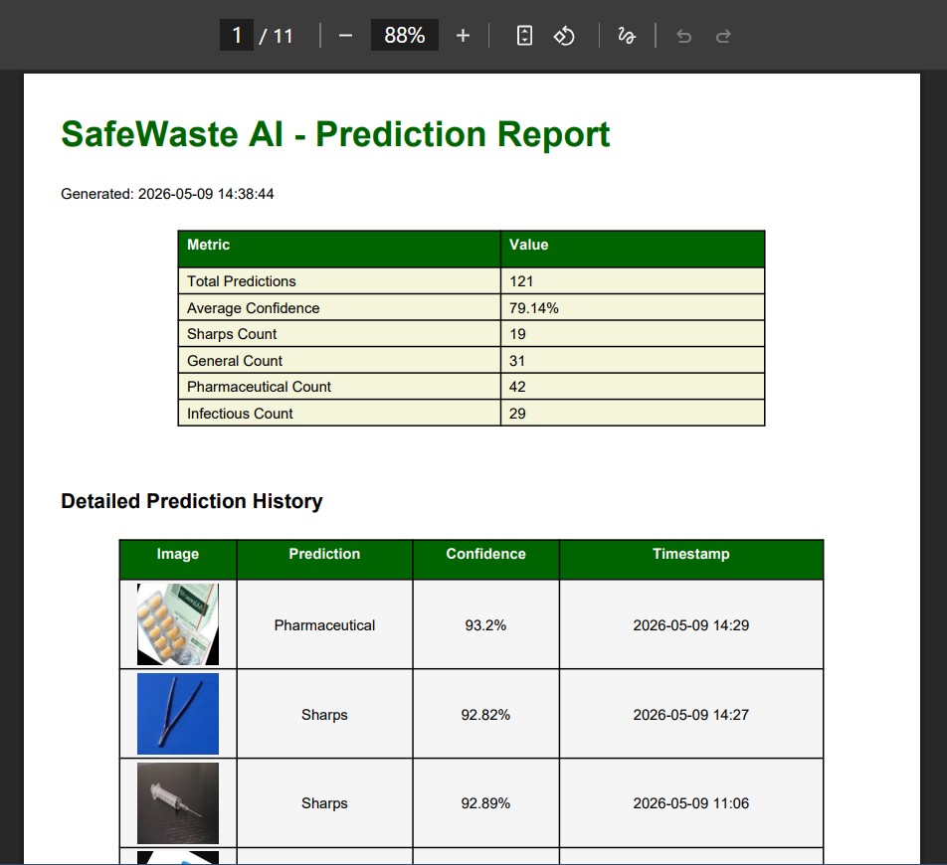Click the page number field showing 1
947x865 pixels.
(237, 35)
